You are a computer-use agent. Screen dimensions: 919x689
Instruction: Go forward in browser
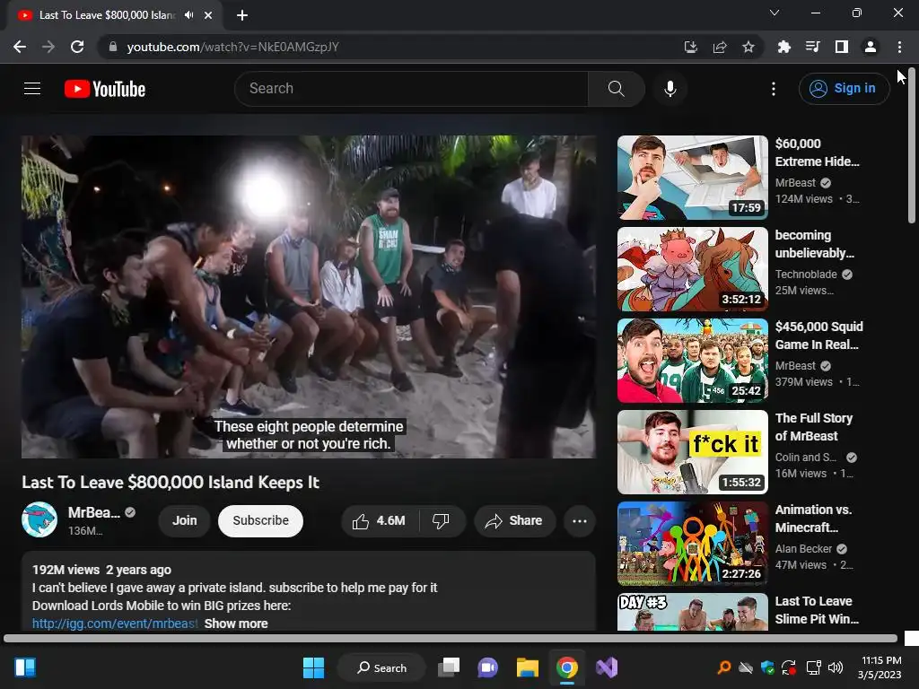click(48, 47)
